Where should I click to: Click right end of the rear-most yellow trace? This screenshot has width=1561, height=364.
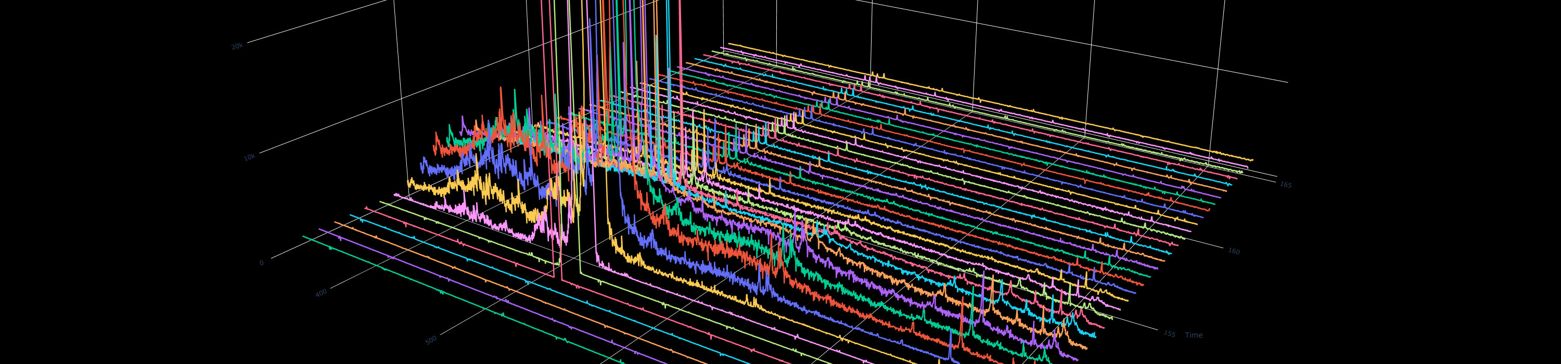(1252, 160)
